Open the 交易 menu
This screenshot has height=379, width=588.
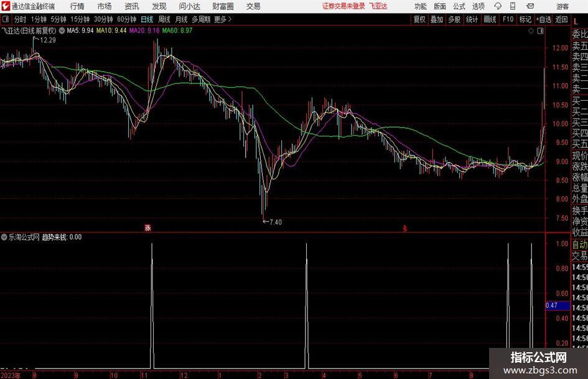pos(253,6)
